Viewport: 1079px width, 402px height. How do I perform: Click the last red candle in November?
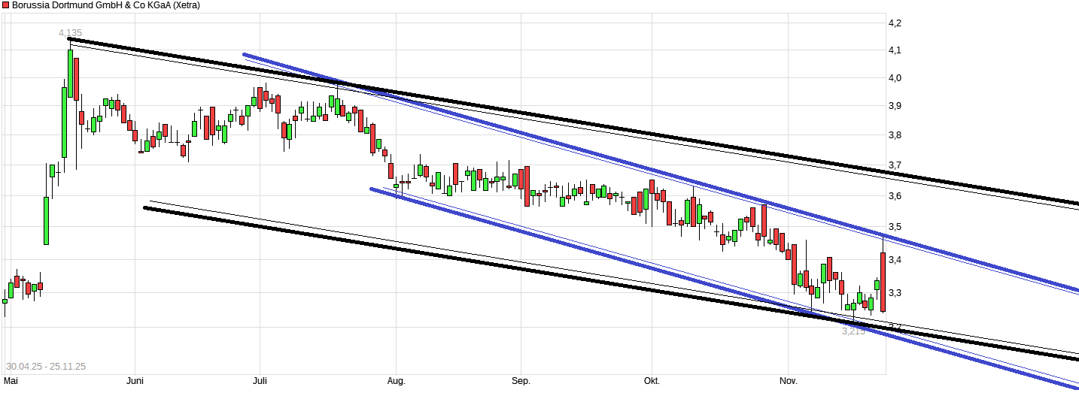883,282
